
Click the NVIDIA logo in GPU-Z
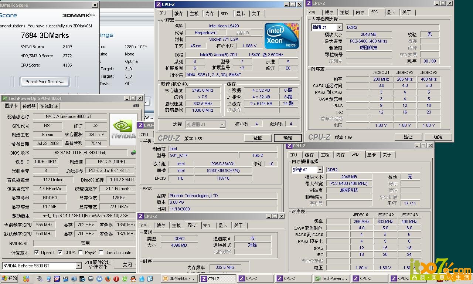[x=123, y=129]
